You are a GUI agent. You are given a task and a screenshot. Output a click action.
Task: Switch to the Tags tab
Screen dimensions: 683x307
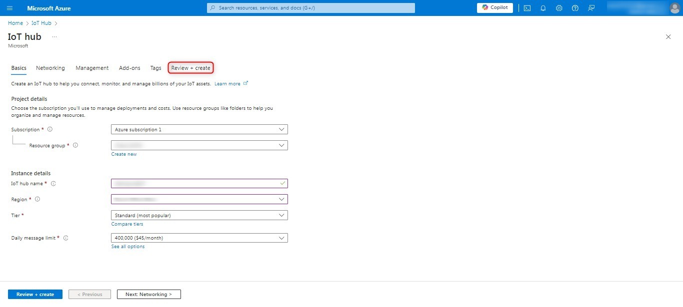(x=155, y=68)
